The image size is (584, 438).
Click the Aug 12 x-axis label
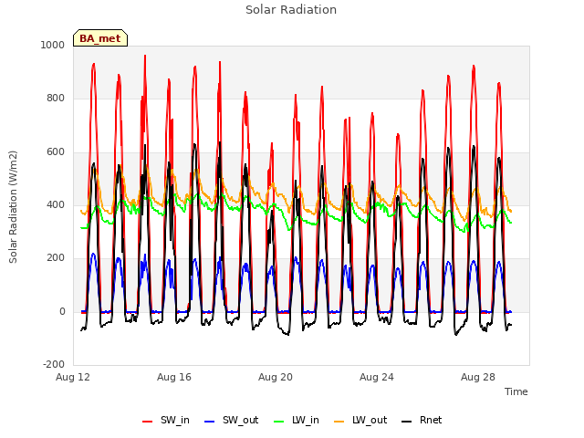tap(73, 377)
